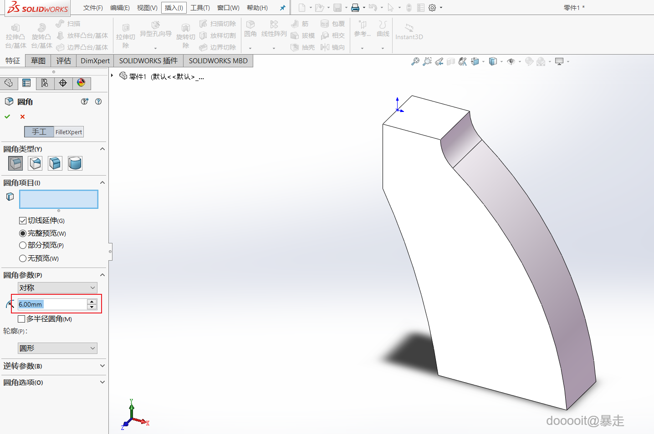
Task: Click the Zoom to Fit magnifier icon
Action: (415, 61)
